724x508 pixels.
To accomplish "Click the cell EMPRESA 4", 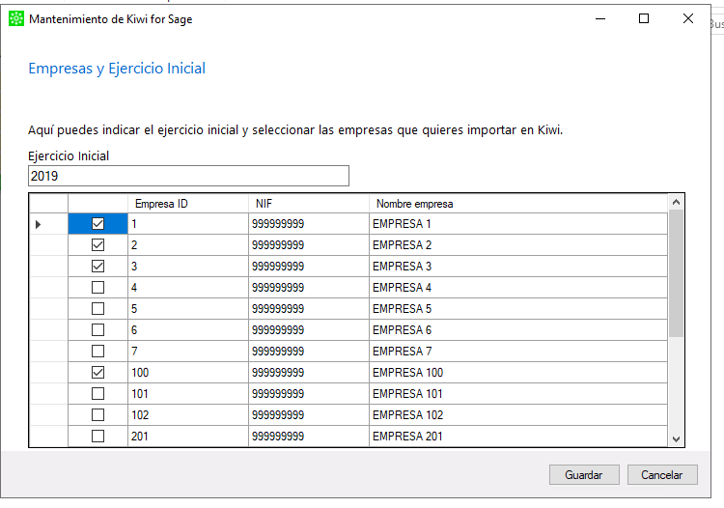I will 518,288.
